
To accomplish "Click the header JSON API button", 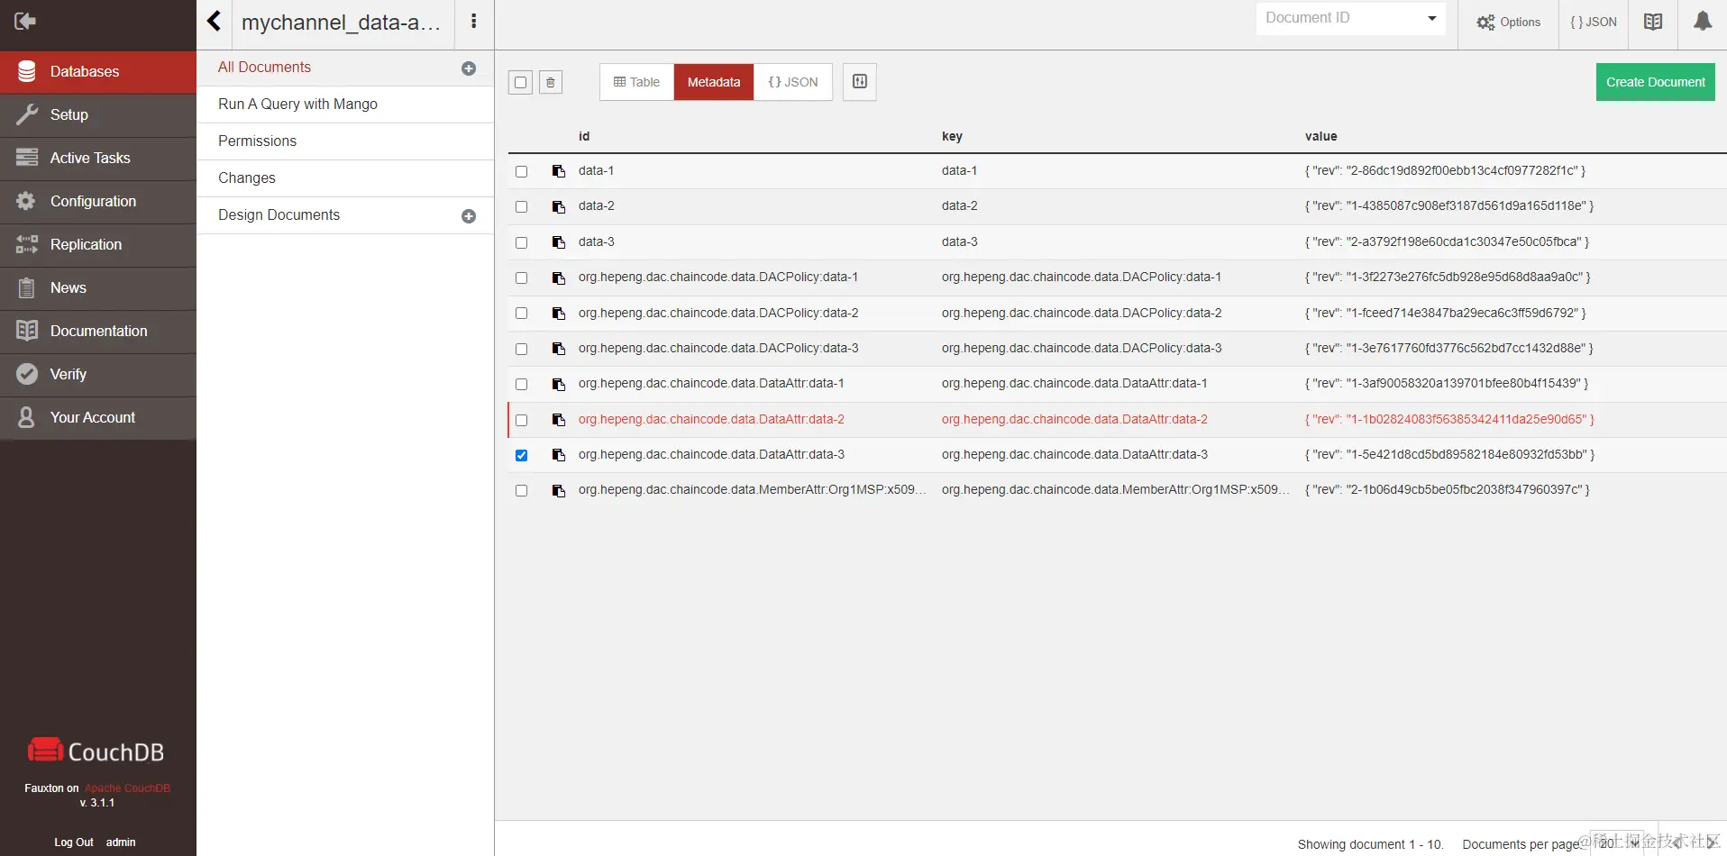I will (1594, 23).
